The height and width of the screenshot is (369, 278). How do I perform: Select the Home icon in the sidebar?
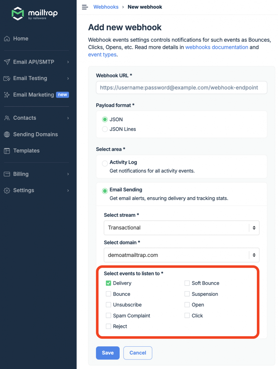[6, 39]
